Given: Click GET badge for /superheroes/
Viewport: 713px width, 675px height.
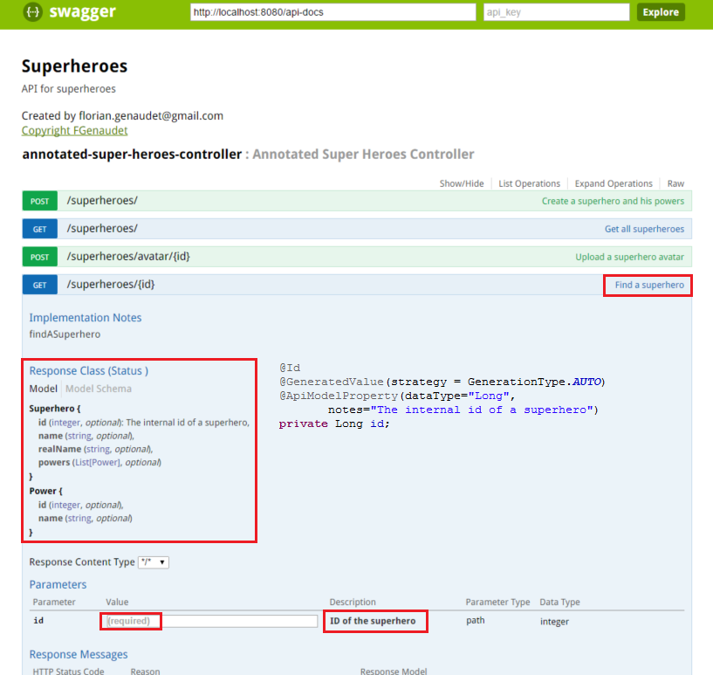Looking at the screenshot, I should pyautogui.click(x=39, y=229).
